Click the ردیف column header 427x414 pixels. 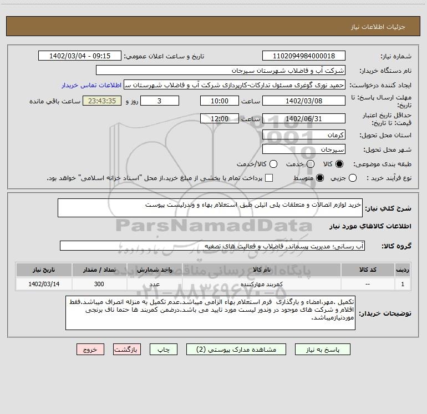click(x=403, y=270)
